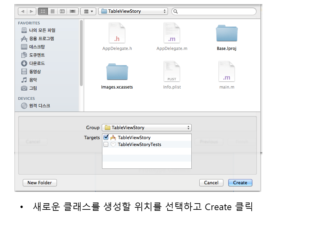331x248 pixels.
Task: Switch to icon view in toolbar
Action: pos(43,11)
